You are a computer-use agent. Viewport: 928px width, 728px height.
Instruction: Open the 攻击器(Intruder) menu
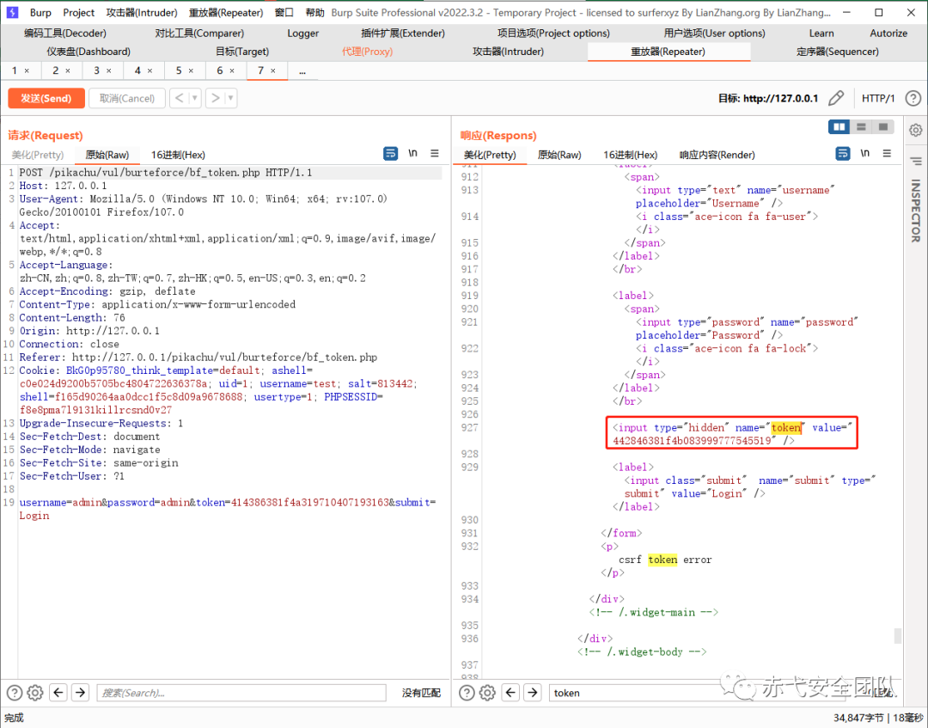142,12
